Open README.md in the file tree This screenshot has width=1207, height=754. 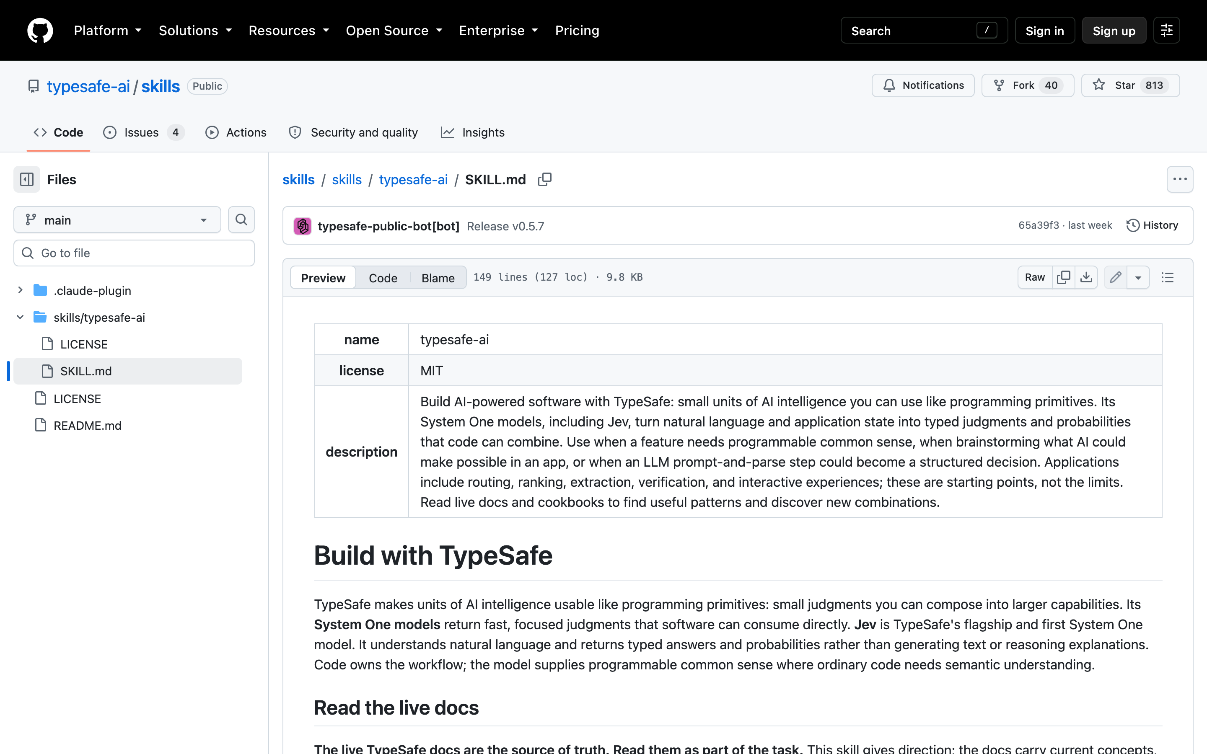point(87,425)
